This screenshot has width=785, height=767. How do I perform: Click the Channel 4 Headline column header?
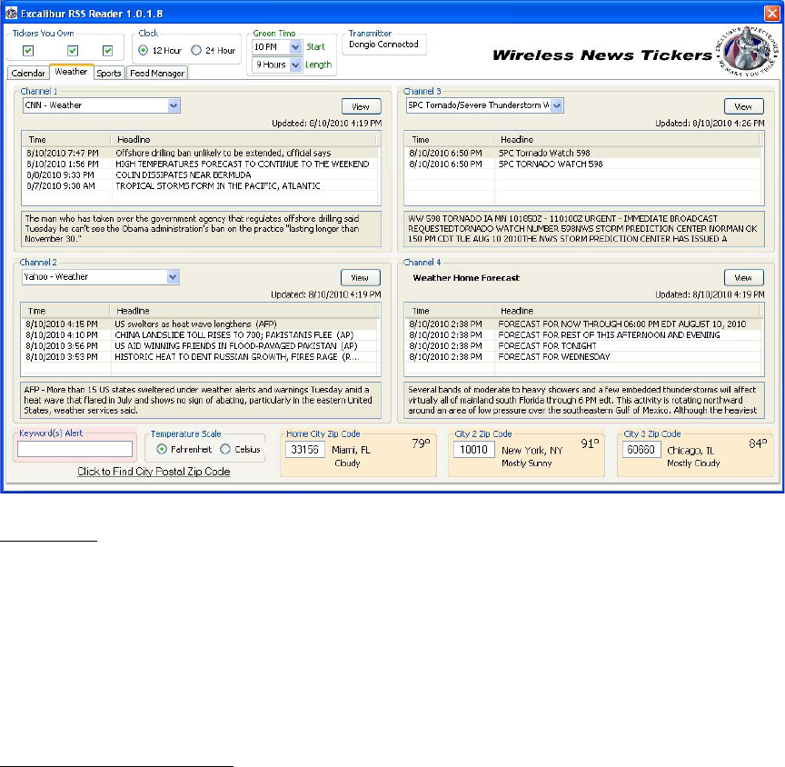coord(627,311)
